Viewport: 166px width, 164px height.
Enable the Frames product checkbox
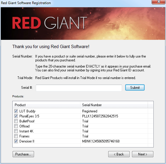coord(16,136)
